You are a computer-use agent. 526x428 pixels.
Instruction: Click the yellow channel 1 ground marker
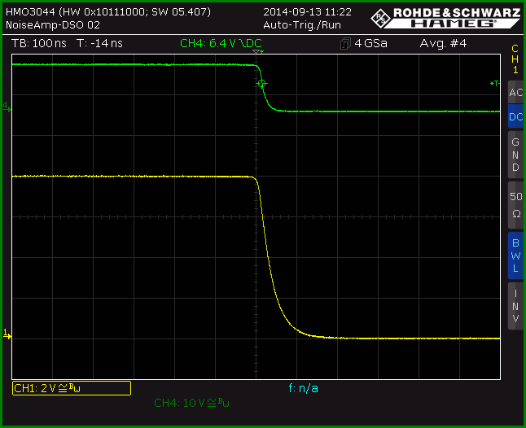pos(7,334)
